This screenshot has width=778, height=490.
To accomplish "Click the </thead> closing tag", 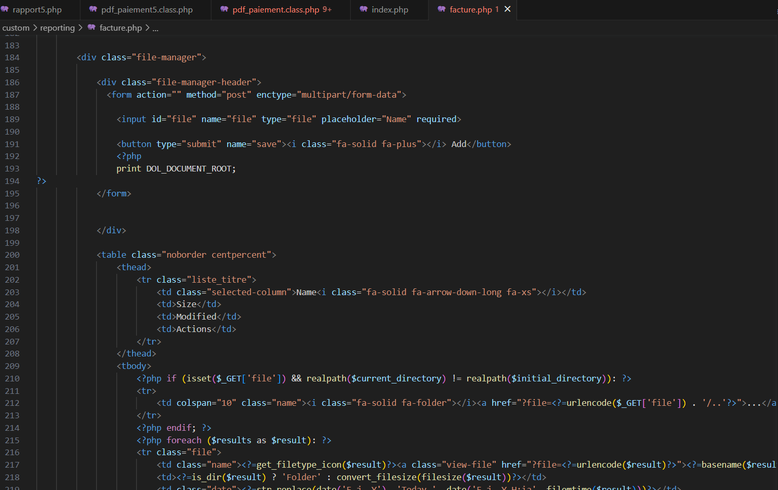I will pyautogui.click(x=136, y=354).
